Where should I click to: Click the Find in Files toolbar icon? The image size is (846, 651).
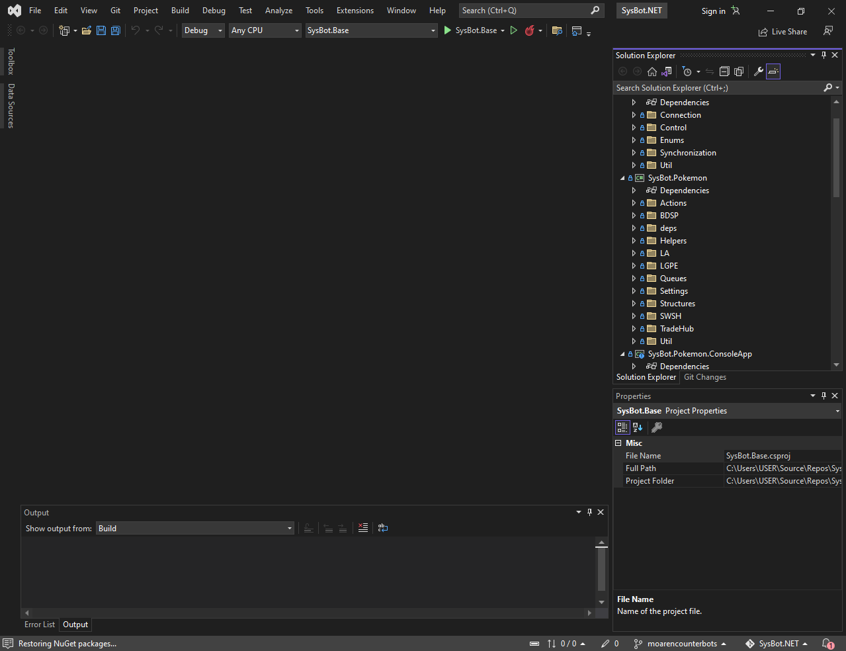point(557,30)
